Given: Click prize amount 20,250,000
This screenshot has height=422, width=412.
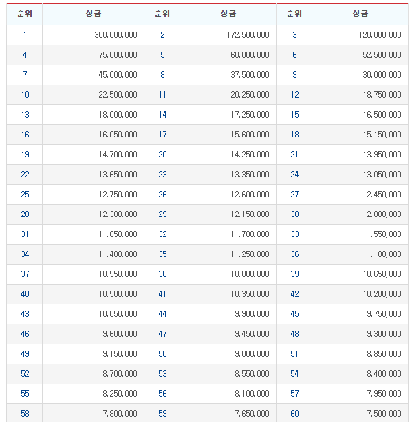Looking at the screenshot, I should 250,95.
